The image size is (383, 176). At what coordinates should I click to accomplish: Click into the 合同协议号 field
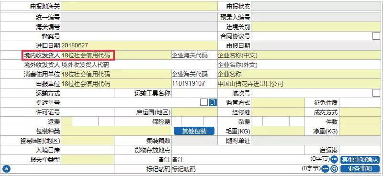(x=312, y=36)
